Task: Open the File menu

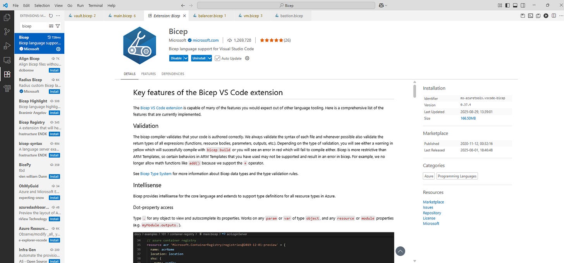Action: (15, 5)
